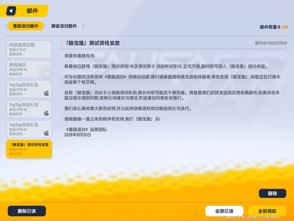
Task: Switch to 香肠派对邮件 tab
Action: pos(26,26)
